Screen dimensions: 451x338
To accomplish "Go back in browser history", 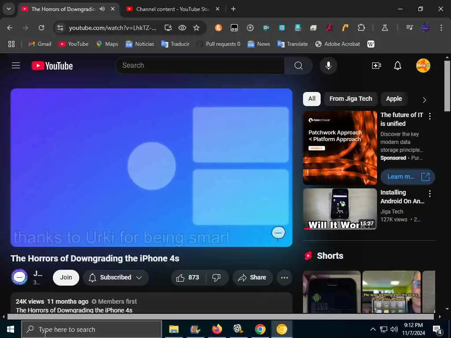I will (10, 28).
